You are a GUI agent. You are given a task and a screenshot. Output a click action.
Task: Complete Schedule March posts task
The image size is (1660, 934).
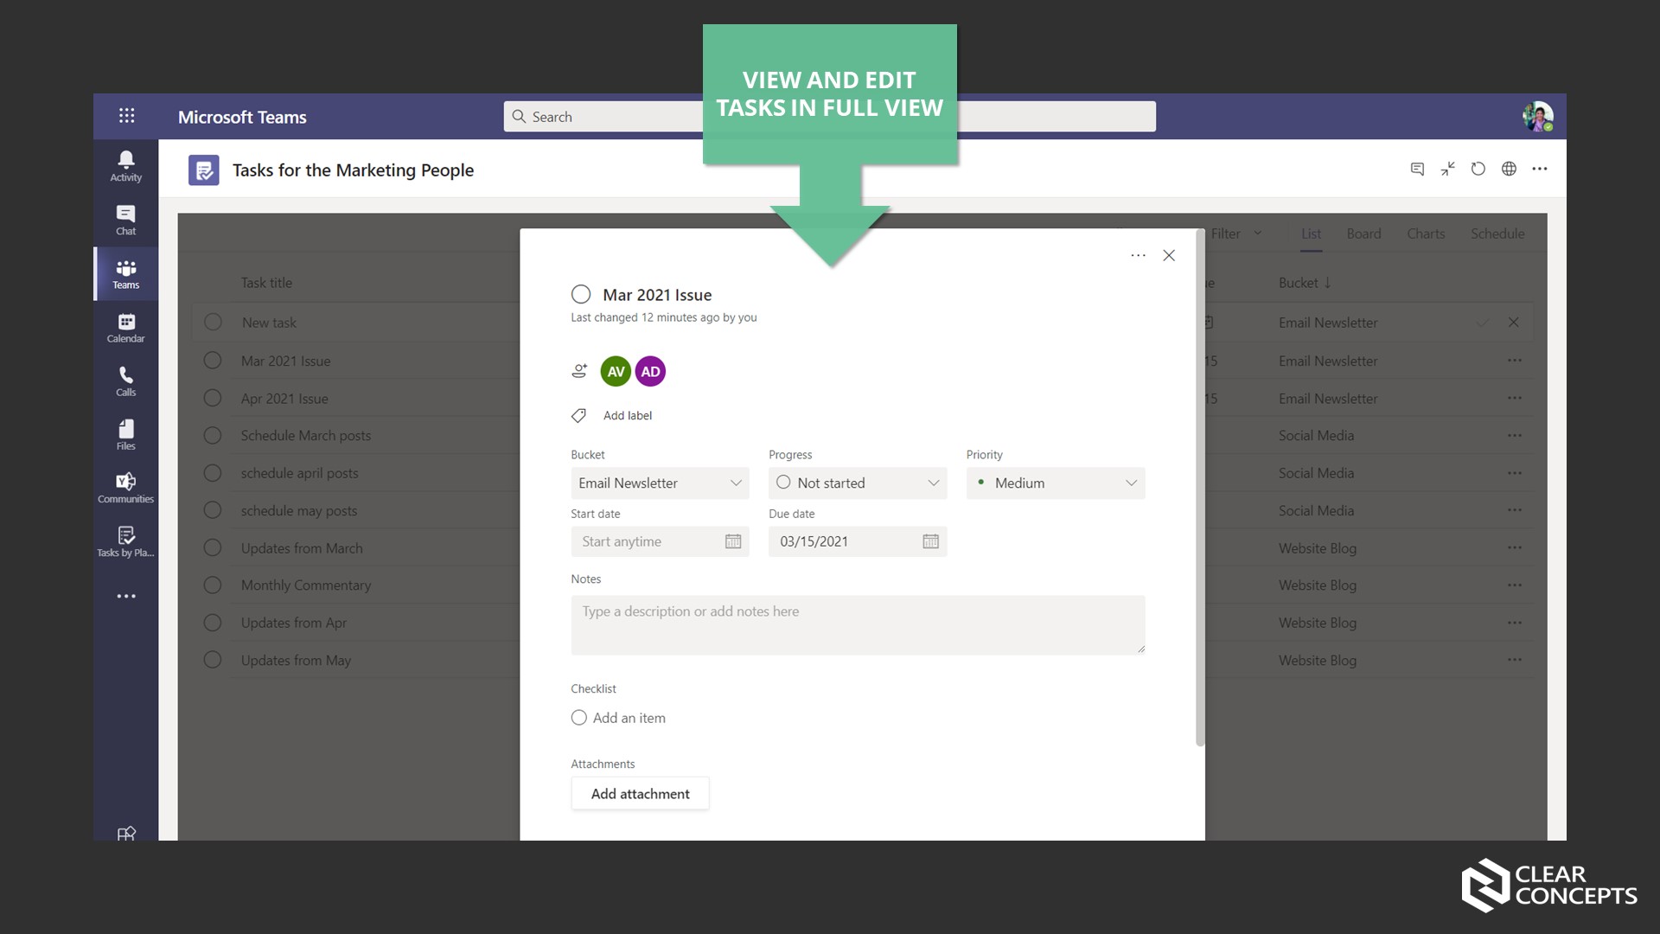pyautogui.click(x=213, y=435)
